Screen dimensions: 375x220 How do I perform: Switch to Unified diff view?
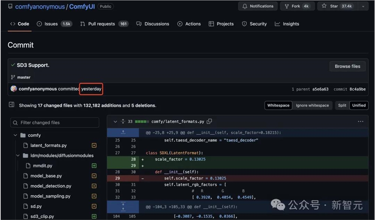pos(359,105)
